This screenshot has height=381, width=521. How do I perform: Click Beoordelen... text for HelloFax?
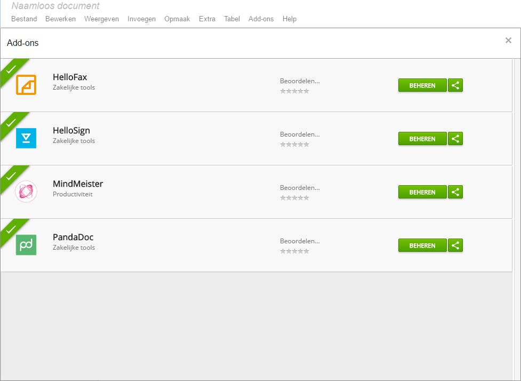300,81
